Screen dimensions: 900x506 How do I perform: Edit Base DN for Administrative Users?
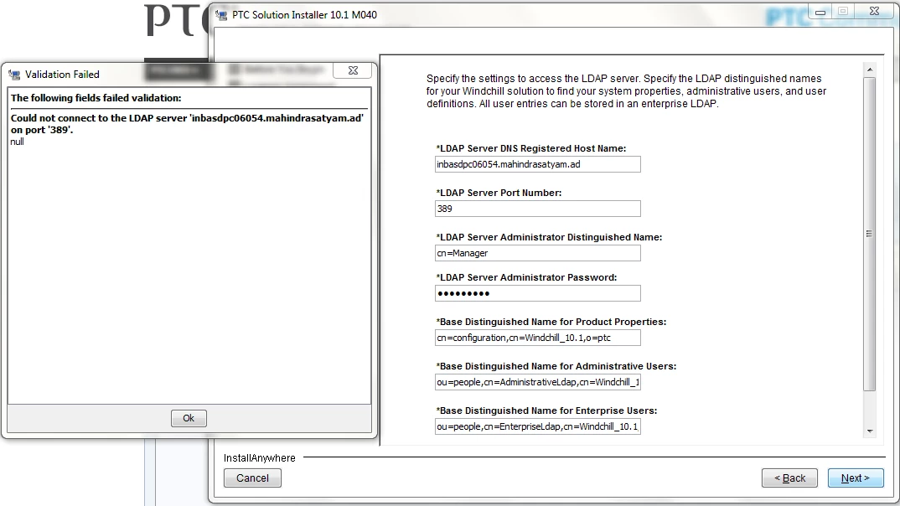point(538,382)
